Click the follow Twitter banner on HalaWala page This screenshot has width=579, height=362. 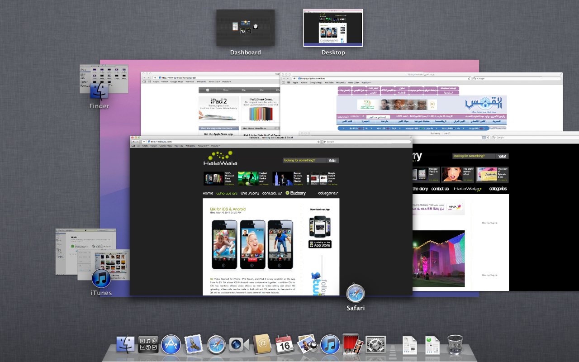[x=318, y=276]
